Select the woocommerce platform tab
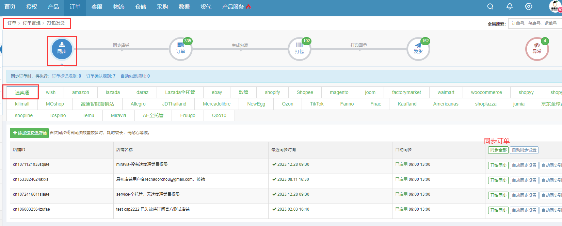This screenshot has width=562, height=226. pos(486,92)
